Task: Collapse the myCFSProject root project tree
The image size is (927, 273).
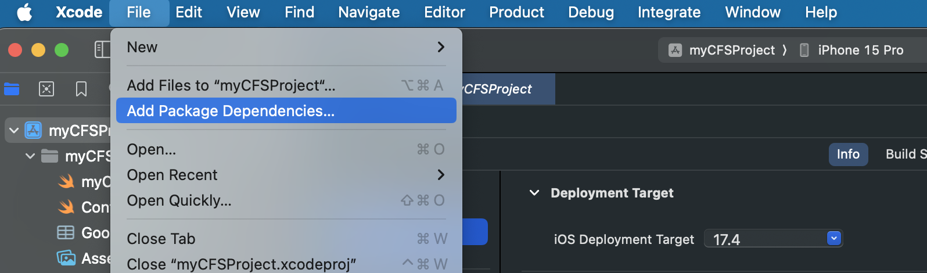Action: tap(14, 131)
